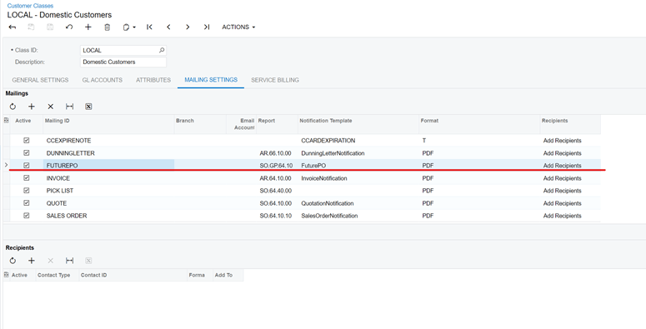Open the GL ACCOUNTS tab
This screenshot has width=646, height=329.
click(103, 80)
